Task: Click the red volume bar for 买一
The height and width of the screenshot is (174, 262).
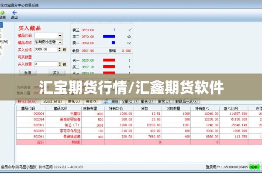Action: pyautogui.click(x=109, y=60)
